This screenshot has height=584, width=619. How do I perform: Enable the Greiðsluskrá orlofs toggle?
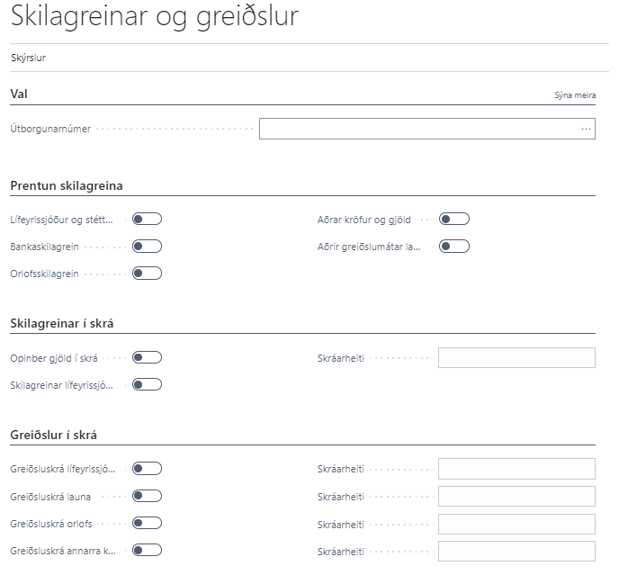[x=147, y=523]
